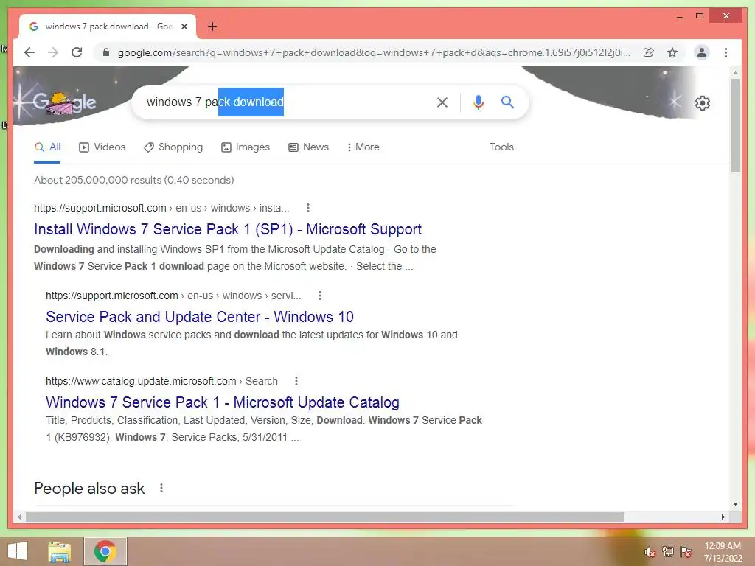The width and height of the screenshot is (755, 566).
Task: Click Chrome icon in the taskbar
Action: pos(105,551)
